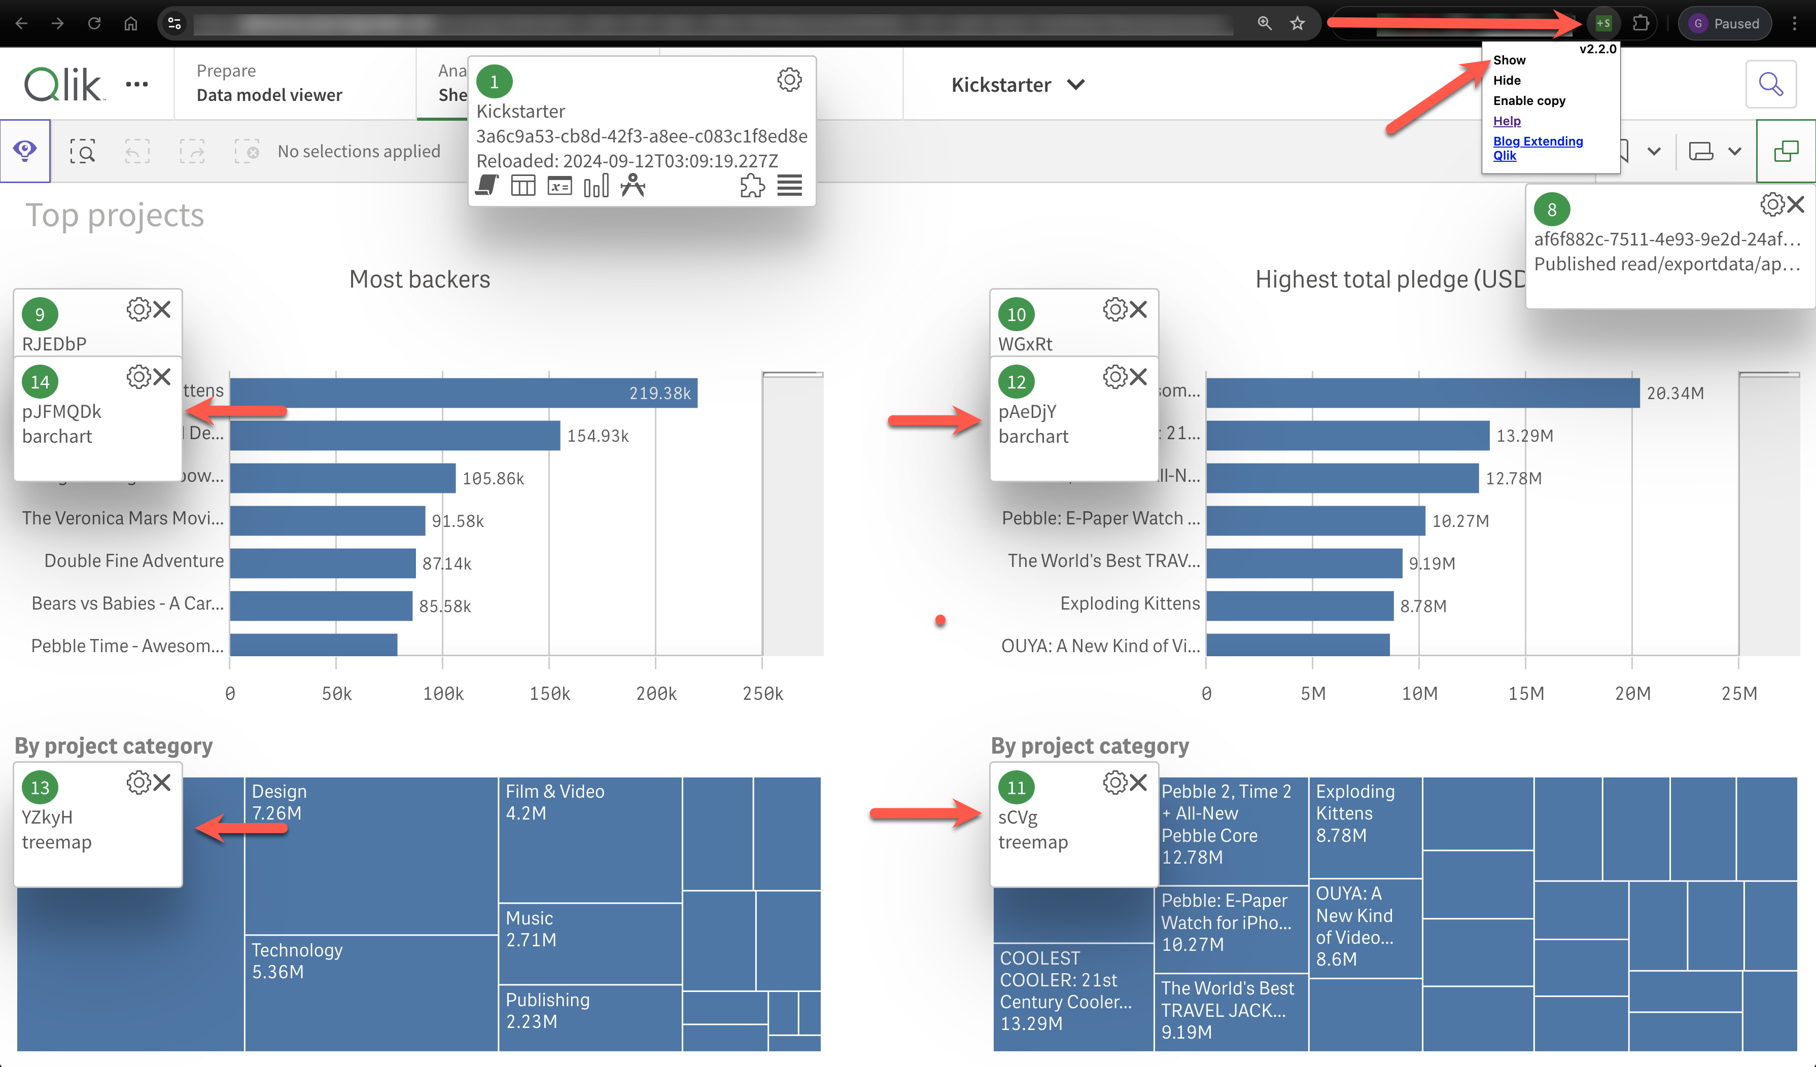Click the compass icon in Kickstarter popup
The width and height of the screenshot is (1816, 1067).
click(x=633, y=186)
